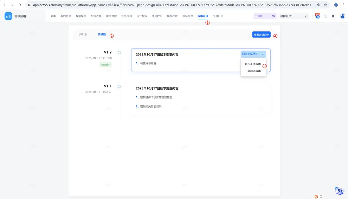The width and height of the screenshot is (348, 199).
Task: Click the 部署测试应用 button
Action: pos(261,35)
